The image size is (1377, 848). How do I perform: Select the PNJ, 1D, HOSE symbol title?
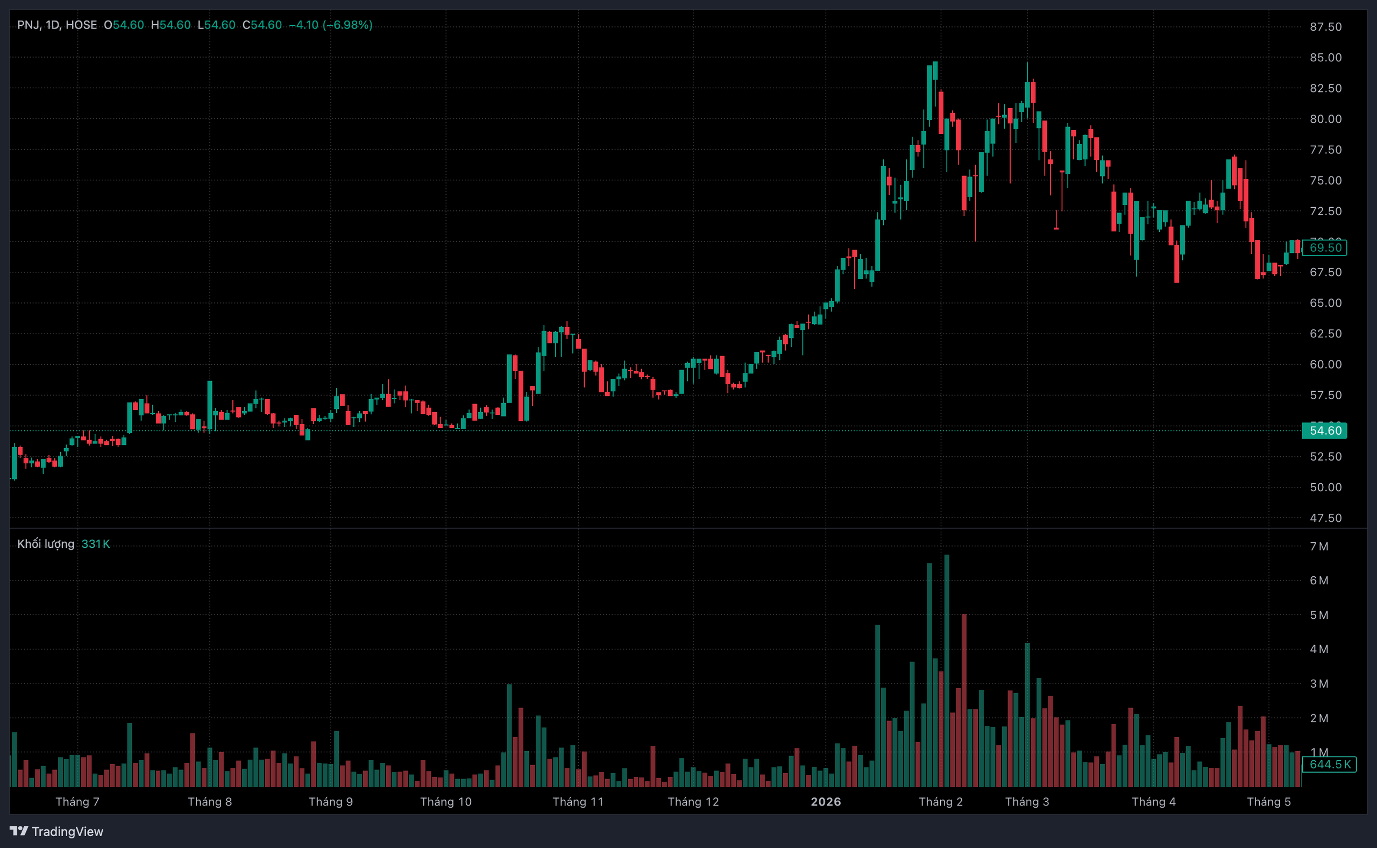pyautogui.click(x=57, y=25)
